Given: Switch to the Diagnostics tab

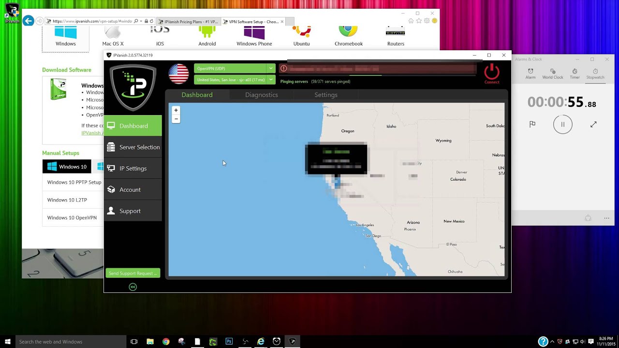Looking at the screenshot, I should [x=261, y=95].
